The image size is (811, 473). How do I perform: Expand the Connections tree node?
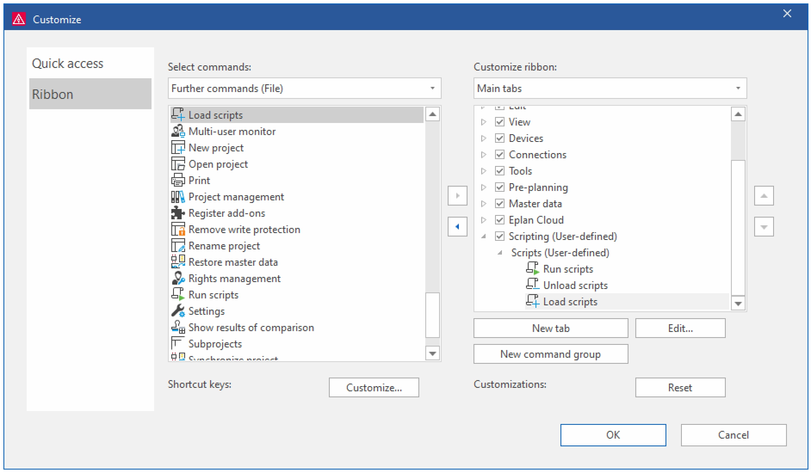tap(483, 154)
